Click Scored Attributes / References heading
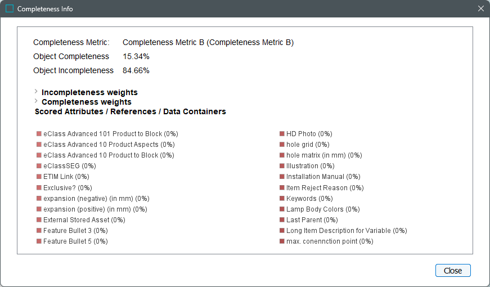This screenshot has width=490, height=287. coord(131,112)
